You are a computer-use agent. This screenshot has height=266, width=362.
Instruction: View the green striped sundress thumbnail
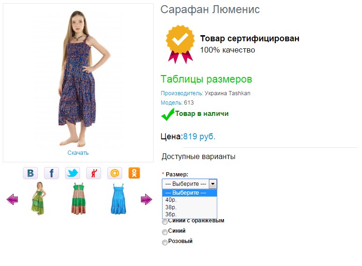click(78, 199)
